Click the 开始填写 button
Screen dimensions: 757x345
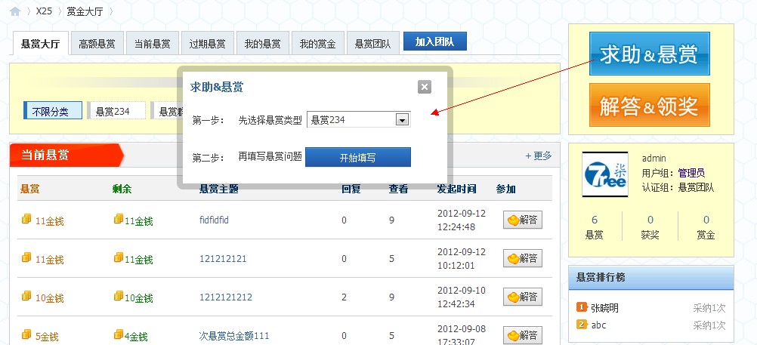(x=358, y=157)
